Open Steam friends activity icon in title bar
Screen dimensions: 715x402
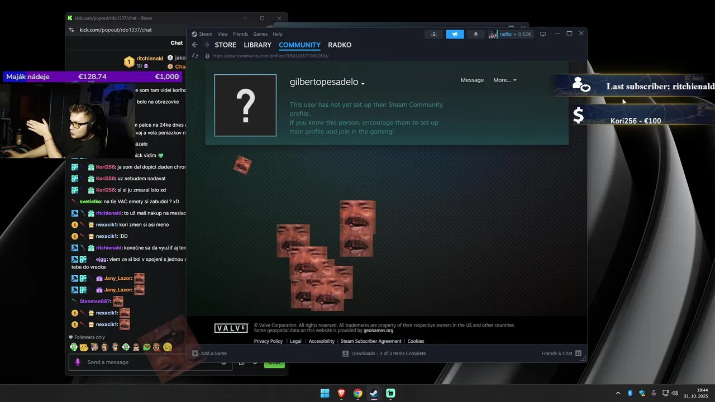[x=433, y=34]
